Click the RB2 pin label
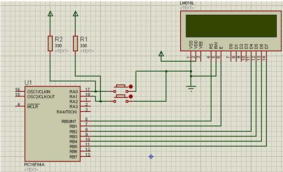 pos(73,132)
